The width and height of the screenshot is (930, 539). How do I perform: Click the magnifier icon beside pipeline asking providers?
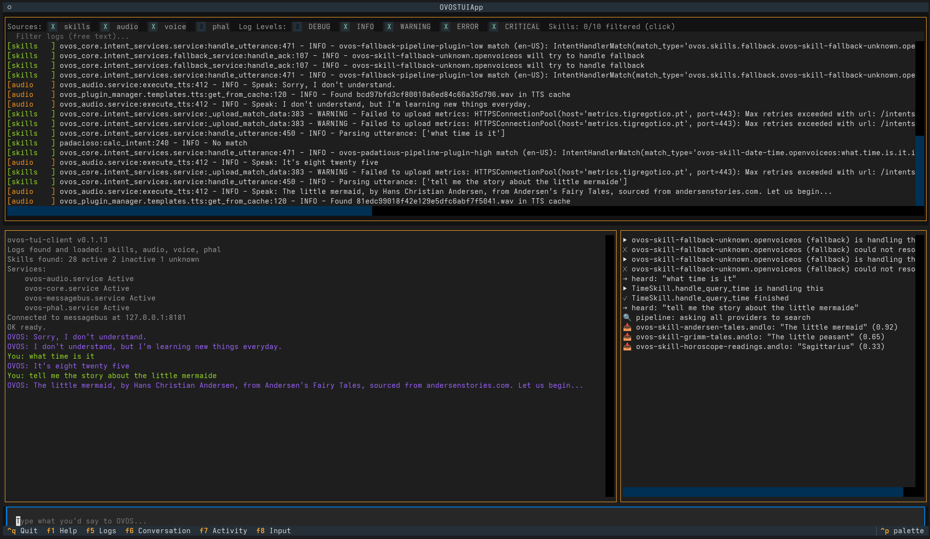pos(627,317)
